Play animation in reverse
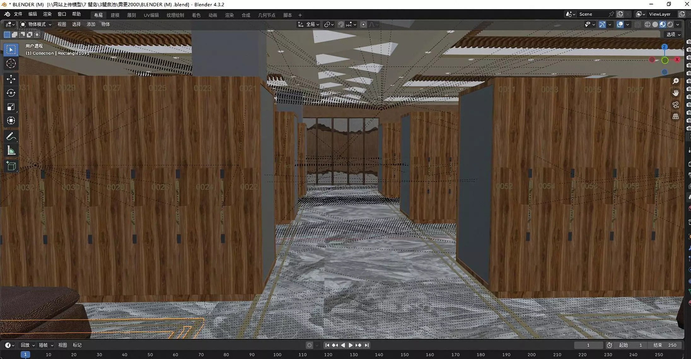 [x=343, y=345]
